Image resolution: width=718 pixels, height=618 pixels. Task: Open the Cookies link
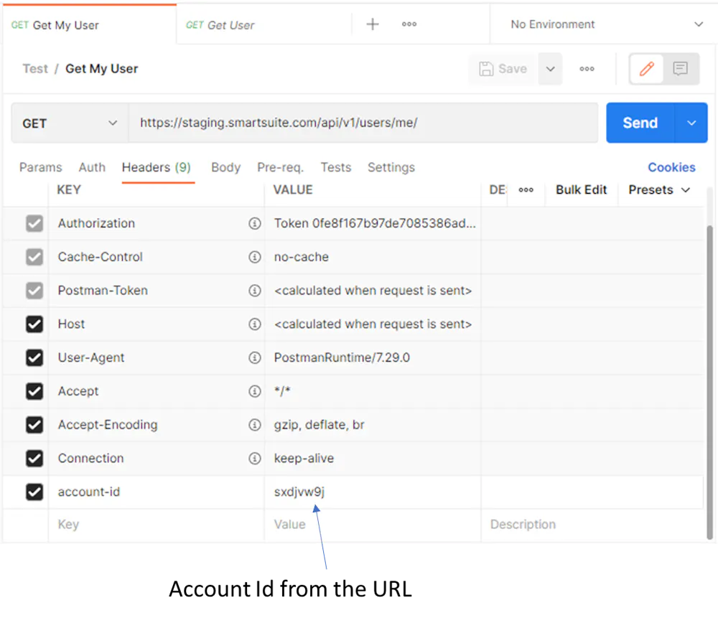point(671,167)
